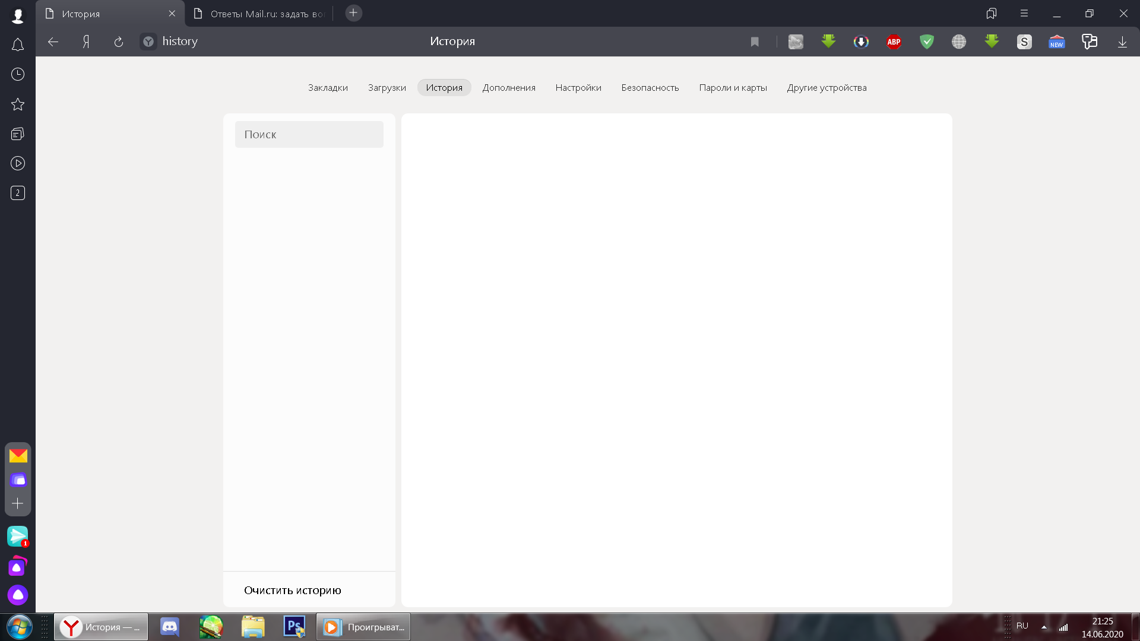The width and height of the screenshot is (1140, 641).
Task: Open history clock icon in sidebar
Action: point(18,74)
